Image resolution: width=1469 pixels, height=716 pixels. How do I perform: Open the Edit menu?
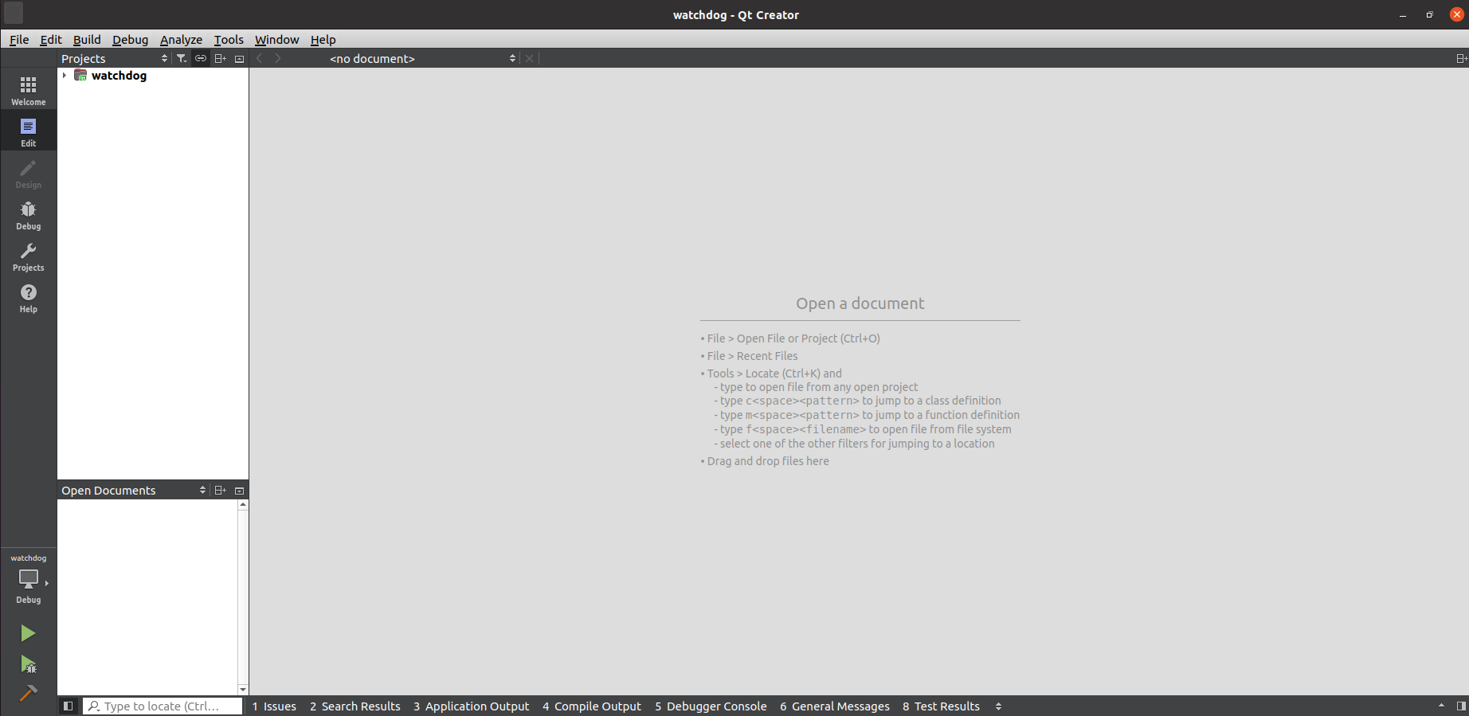(x=51, y=39)
